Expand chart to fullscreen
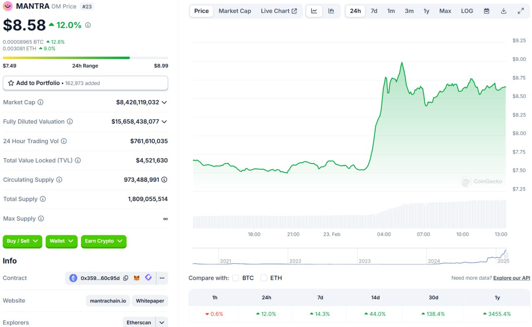This screenshot has height=327, width=532. (521, 11)
